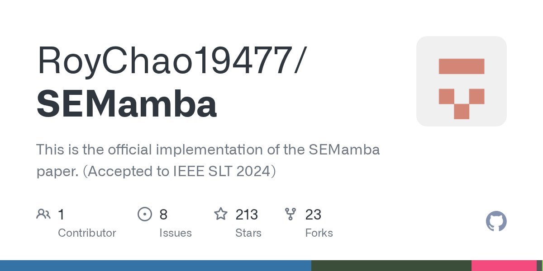
Task: Click the RoyChao19477 identicon avatar
Action: [461, 81]
